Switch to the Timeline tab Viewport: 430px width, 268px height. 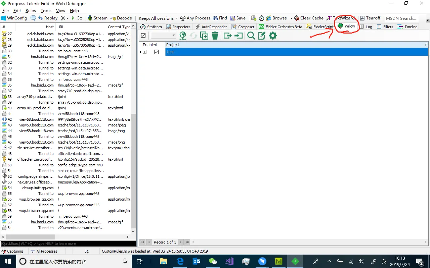[x=407, y=27]
